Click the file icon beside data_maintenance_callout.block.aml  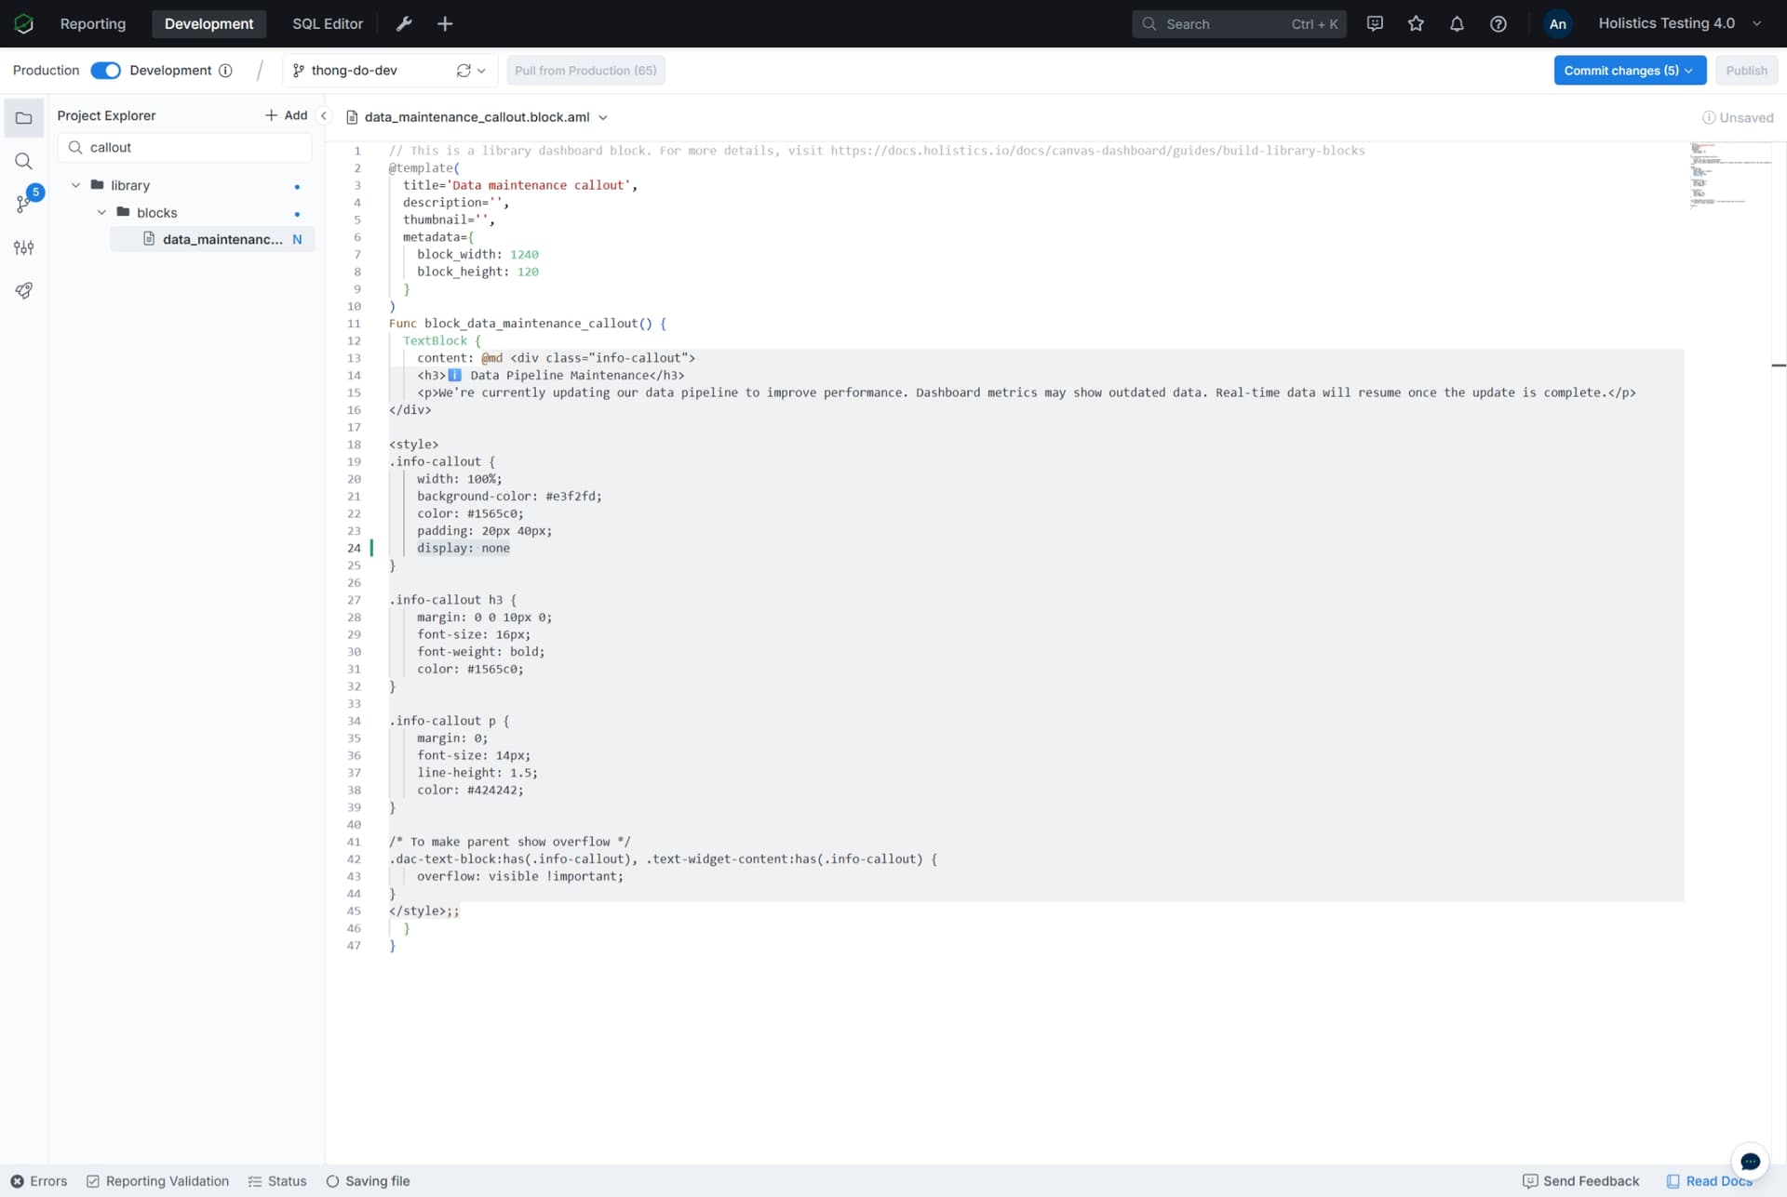point(352,117)
